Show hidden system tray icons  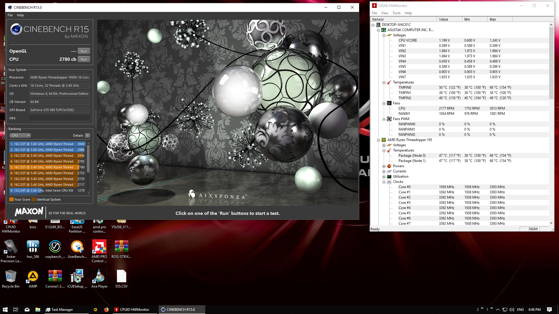point(498,310)
